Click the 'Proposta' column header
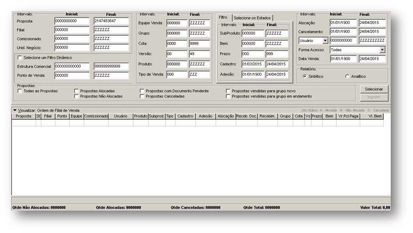The image size is (413, 233). 23,117
